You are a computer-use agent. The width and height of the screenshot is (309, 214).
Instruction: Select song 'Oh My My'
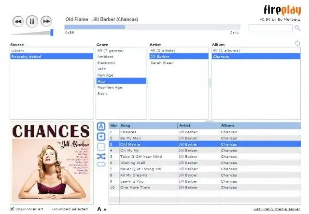click(205, 151)
